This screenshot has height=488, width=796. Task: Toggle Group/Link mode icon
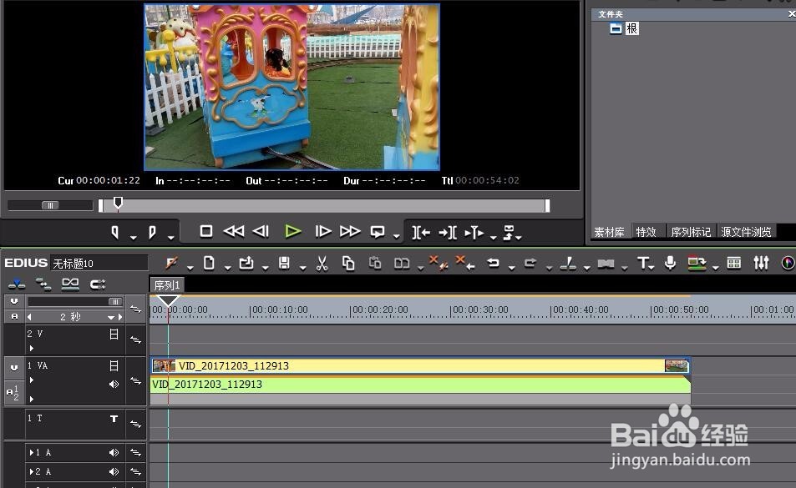70,284
